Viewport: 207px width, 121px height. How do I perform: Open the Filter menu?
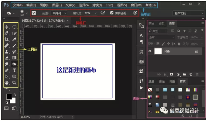coord(97,5)
